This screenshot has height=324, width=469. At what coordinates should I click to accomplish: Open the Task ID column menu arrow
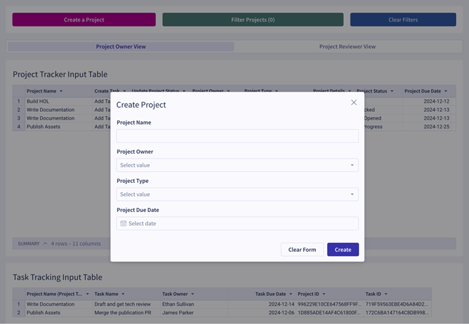(x=386, y=294)
